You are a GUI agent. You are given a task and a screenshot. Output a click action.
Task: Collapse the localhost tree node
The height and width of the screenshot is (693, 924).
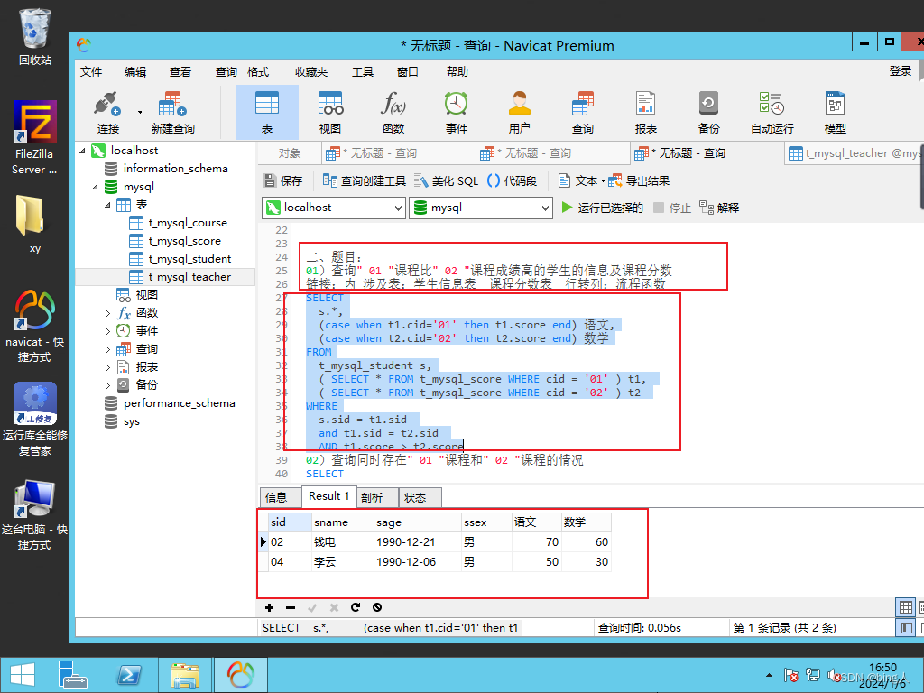point(82,151)
